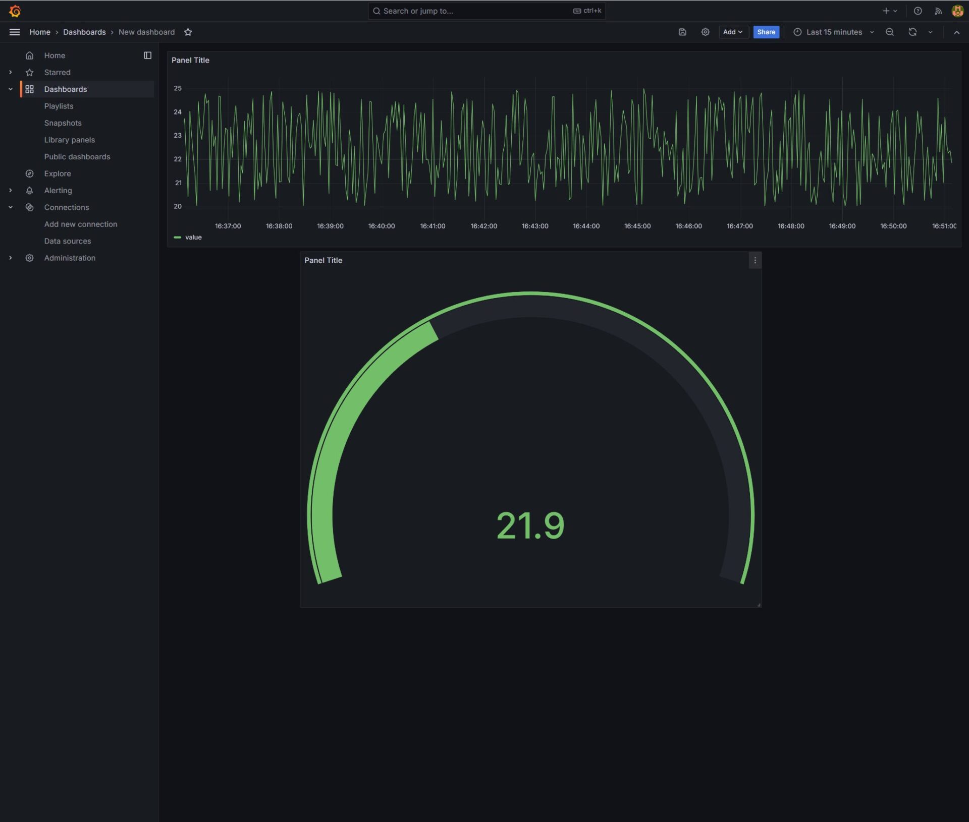969x822 pixels.
Task: Refresh the dashboard
Action: coord(912,32)
